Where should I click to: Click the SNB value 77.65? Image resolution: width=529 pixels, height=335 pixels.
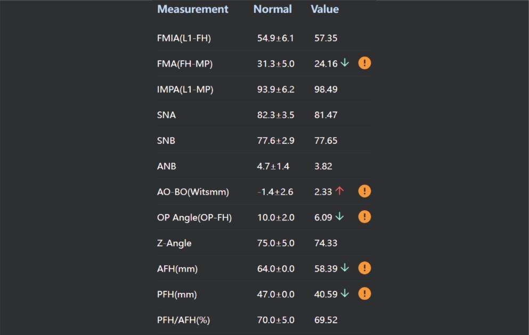coord(325,141)
